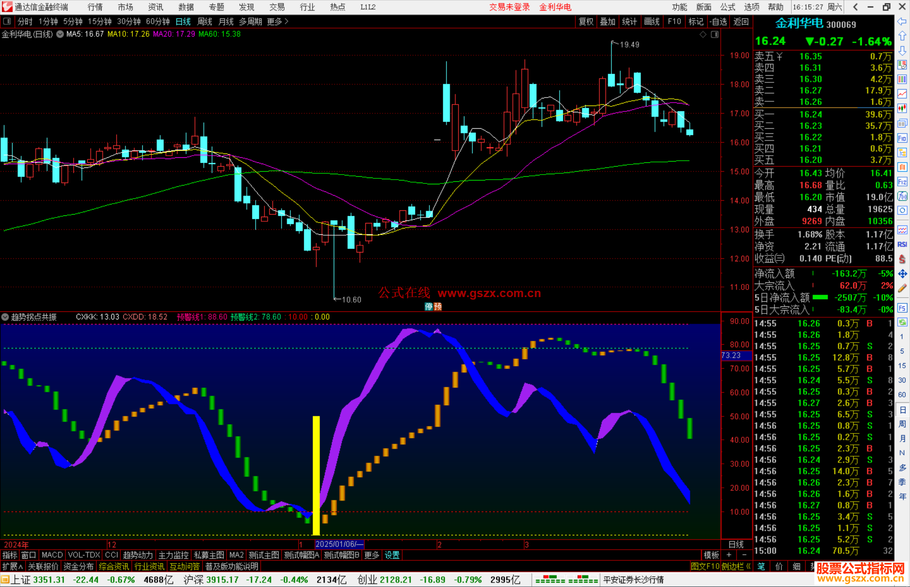Expand the 更多 periods dropdown in toolbar
The height and width of the screenshot is (587, 910).
[x=278, y=21]
